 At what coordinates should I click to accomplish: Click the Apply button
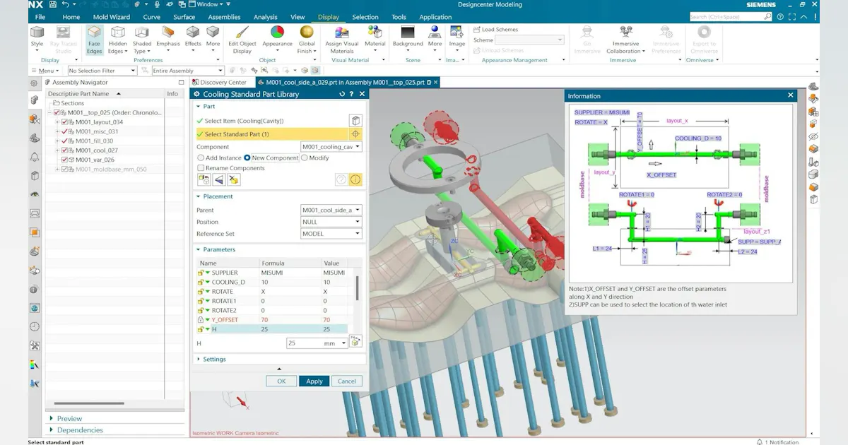click(314, 381)
